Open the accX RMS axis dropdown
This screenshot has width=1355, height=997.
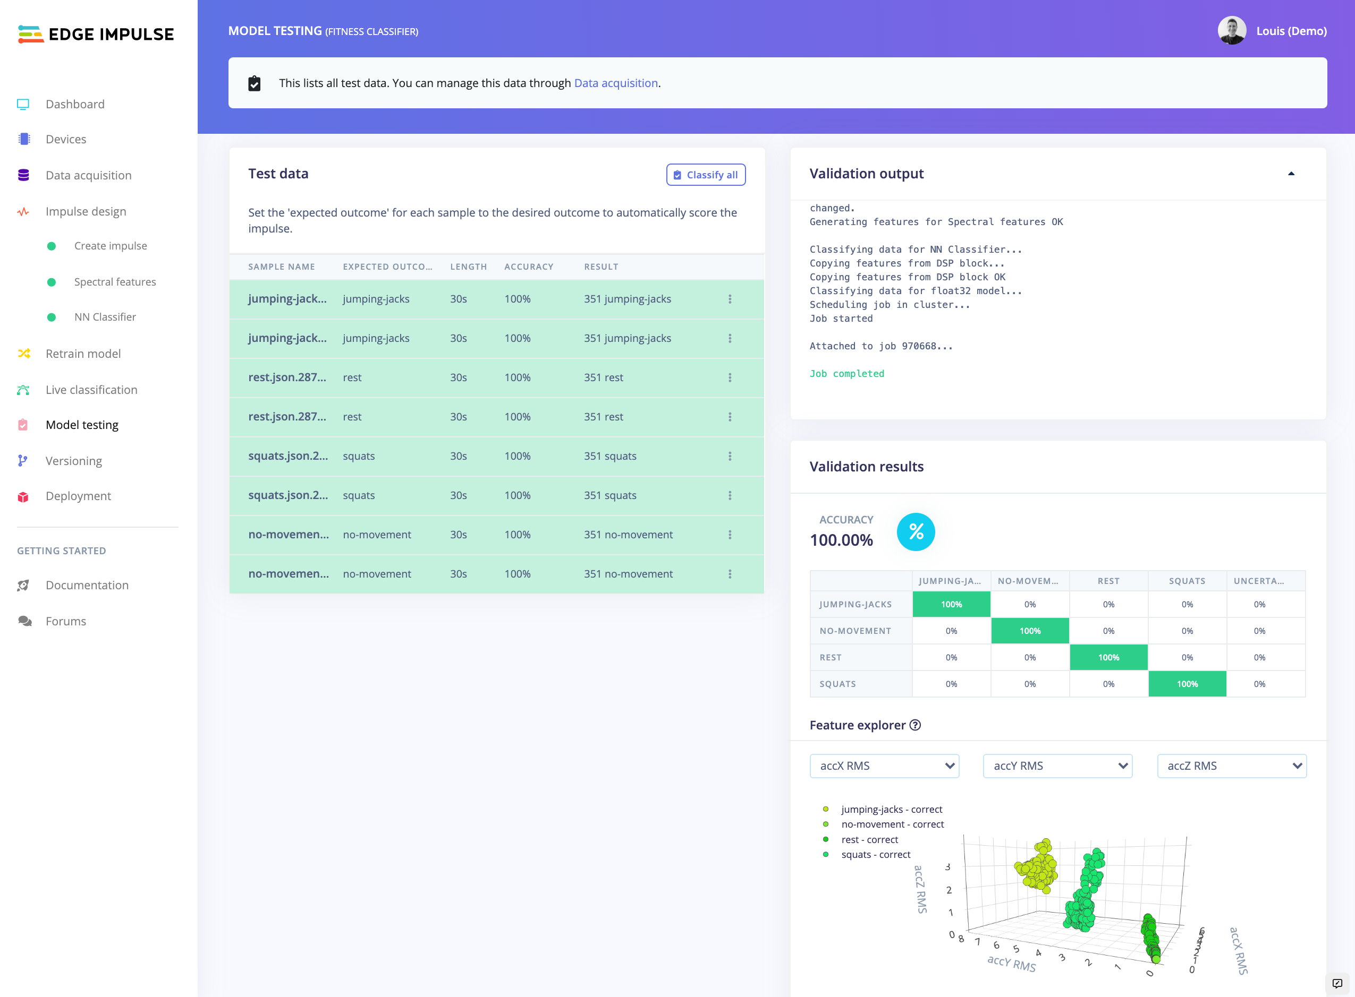[x=884, y=766]
